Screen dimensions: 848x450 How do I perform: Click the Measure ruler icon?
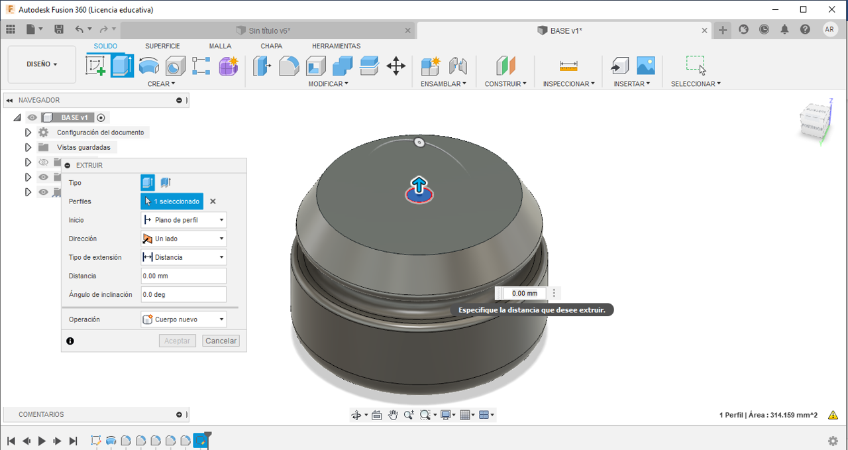pyautogui.click(x=568, y=66)
